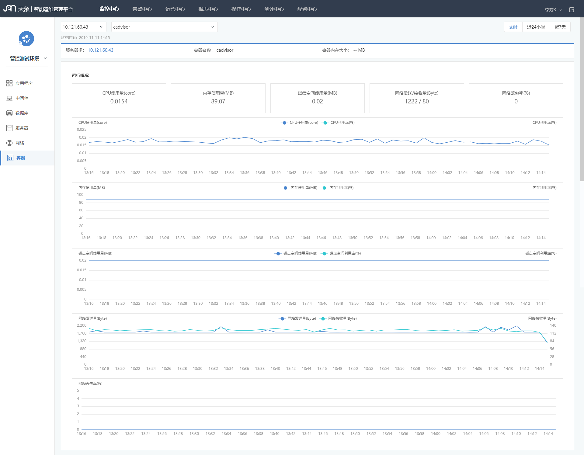Click the blue environment logo circle
Image resolution: width=584 pixels, height=455 pixels.
click(x=26, y=39)
